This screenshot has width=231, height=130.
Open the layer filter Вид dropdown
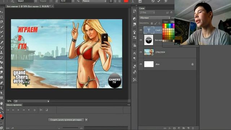pyautogui.click(x=147, y=13)
